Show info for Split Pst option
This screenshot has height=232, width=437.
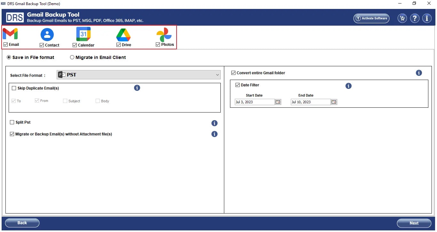point(214,123)
